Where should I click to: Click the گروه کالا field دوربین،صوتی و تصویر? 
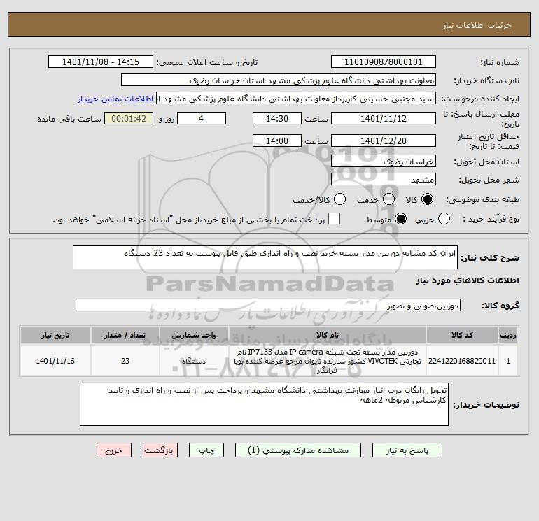tap(268, 305)
